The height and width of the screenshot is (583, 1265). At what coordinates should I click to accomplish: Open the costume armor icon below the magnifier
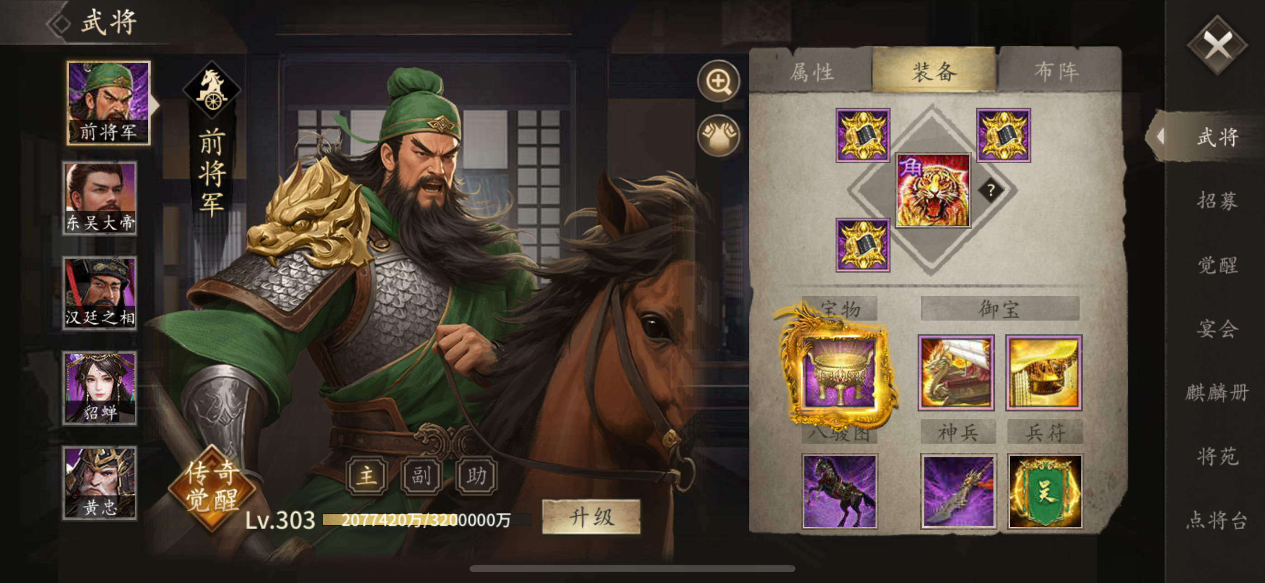pos(719,136)
